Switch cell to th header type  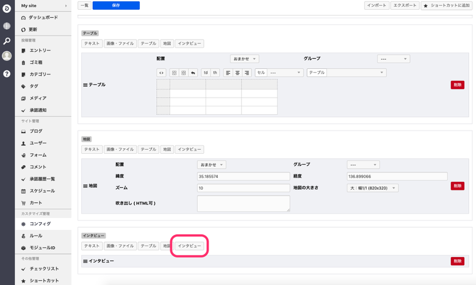[215, 73]
